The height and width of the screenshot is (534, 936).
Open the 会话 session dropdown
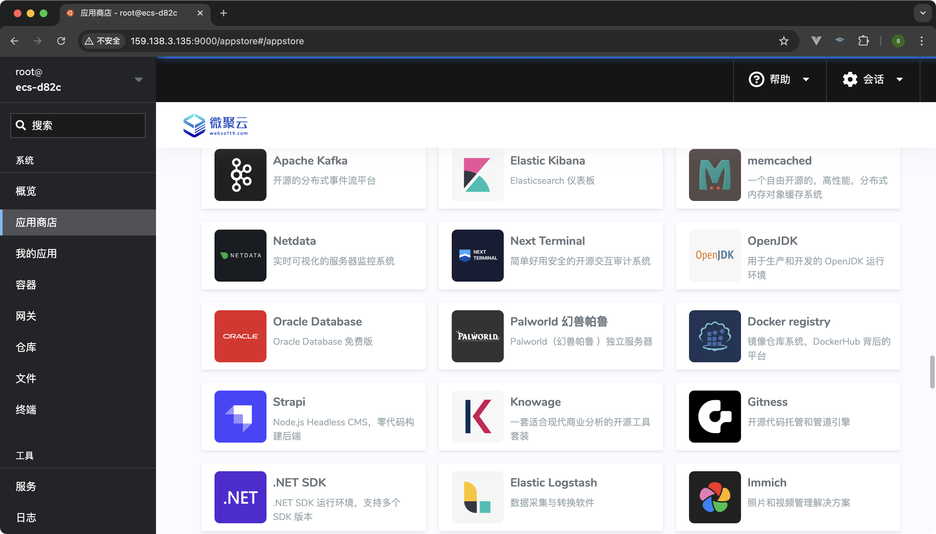[872, 79]
